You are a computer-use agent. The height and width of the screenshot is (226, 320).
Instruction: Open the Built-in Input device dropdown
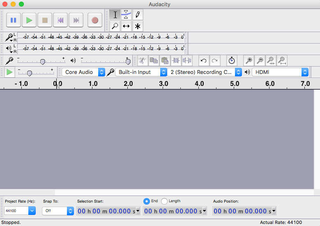[x=141, y=72]
